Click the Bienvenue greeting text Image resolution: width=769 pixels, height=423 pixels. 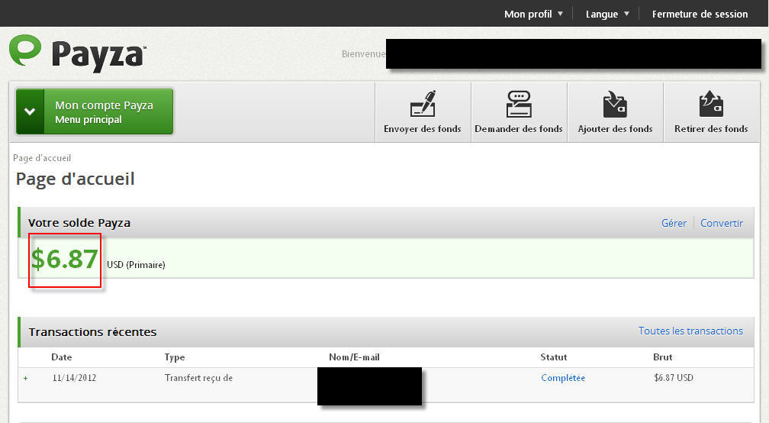pos(363,54)
